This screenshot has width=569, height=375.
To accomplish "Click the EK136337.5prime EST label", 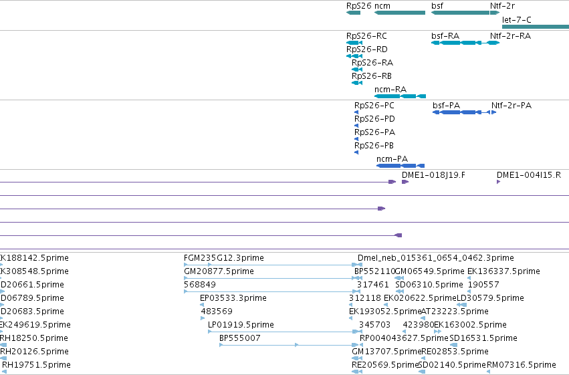I will pos(503,271).
